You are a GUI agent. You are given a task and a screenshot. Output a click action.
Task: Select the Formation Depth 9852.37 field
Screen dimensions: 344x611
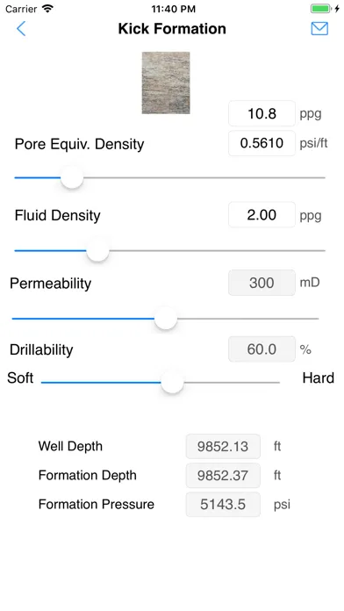click(x=223, y=476)
